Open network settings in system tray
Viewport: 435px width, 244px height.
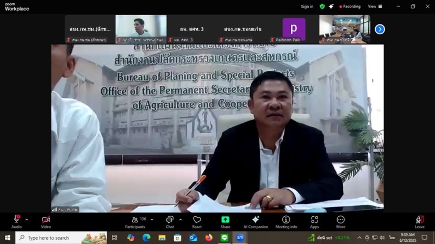click(375, 237)
